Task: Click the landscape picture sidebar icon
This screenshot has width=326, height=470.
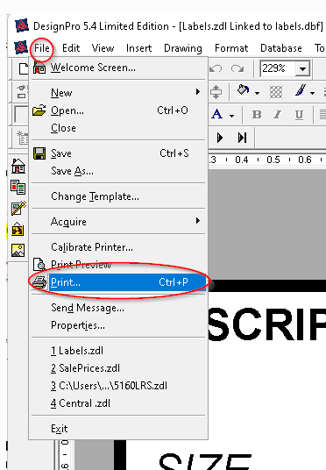Action: 18,250
